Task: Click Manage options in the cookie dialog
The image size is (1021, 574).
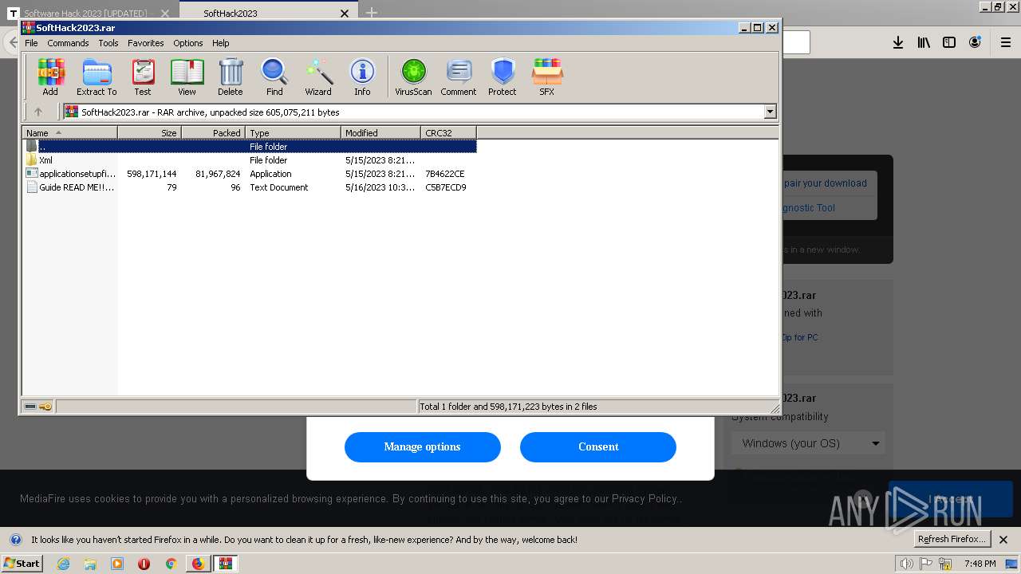Action: tap(422, 446)
